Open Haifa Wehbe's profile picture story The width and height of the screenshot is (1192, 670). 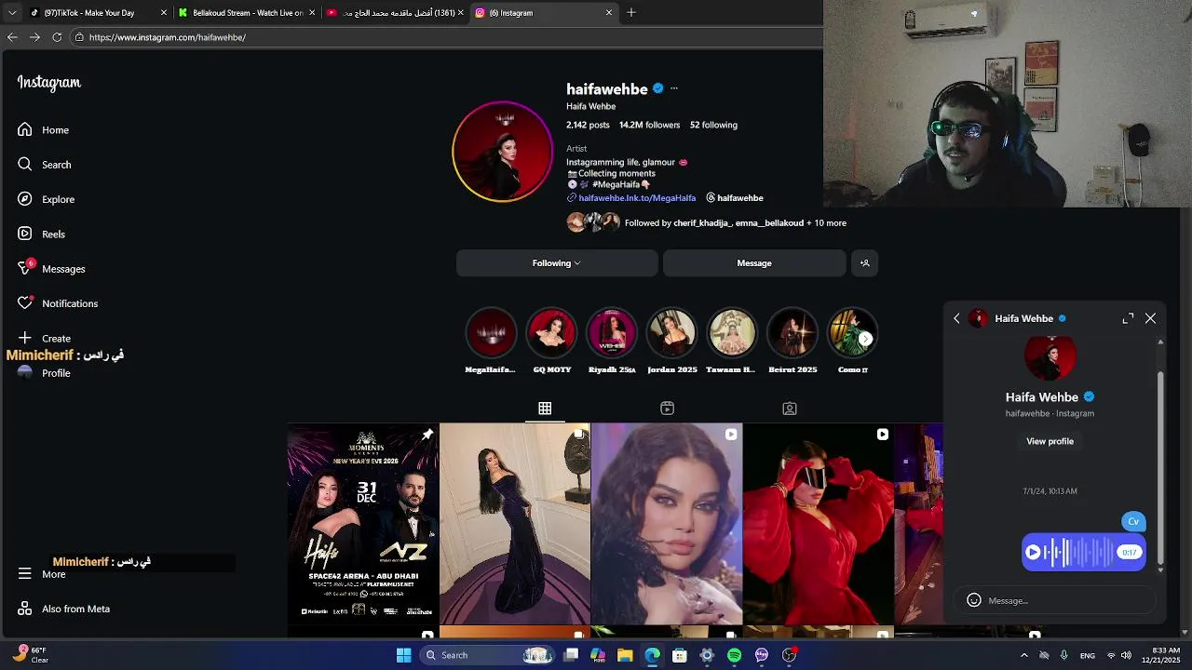(503, 152)
